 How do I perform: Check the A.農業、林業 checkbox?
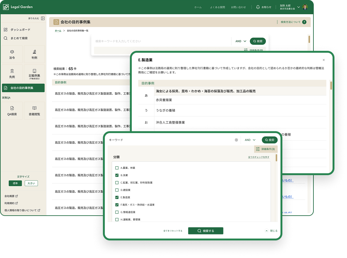coord(117,168)
